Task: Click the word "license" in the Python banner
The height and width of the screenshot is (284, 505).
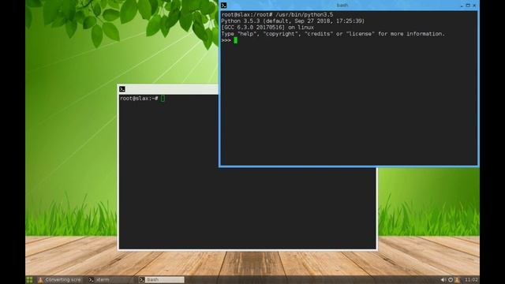Action: 360,34
